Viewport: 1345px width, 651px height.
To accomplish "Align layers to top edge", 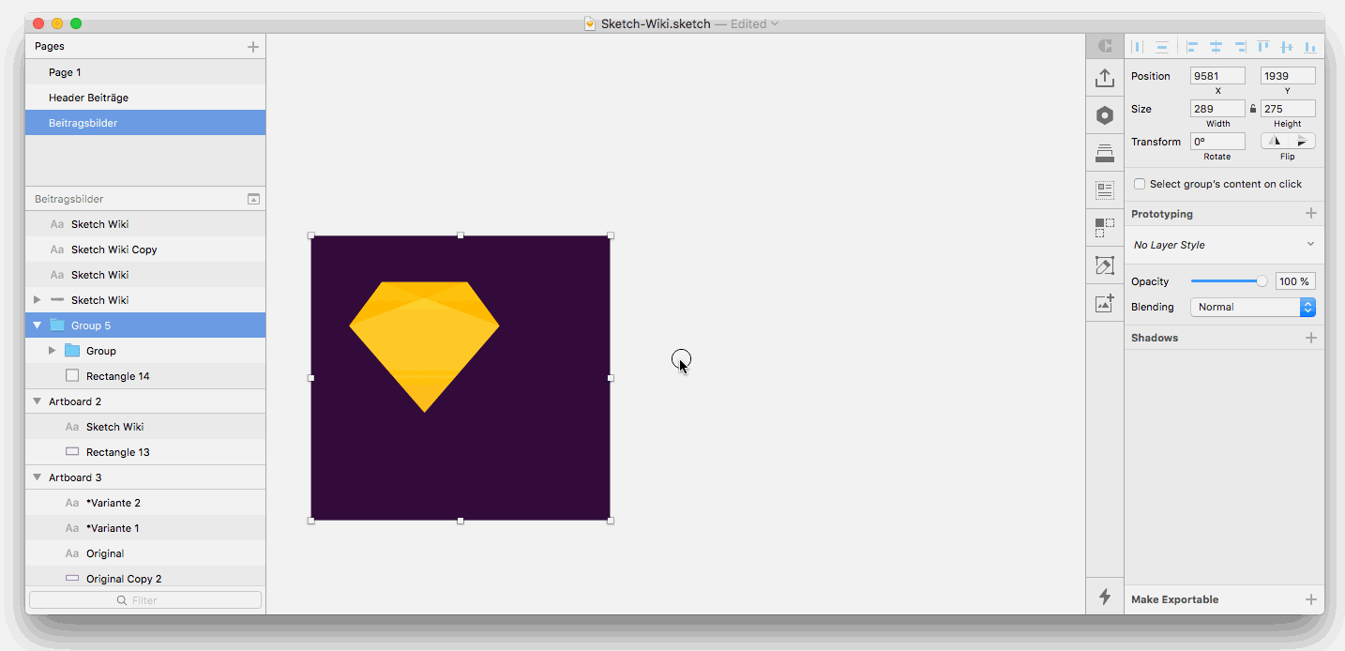I will [x=1263, y=46].
